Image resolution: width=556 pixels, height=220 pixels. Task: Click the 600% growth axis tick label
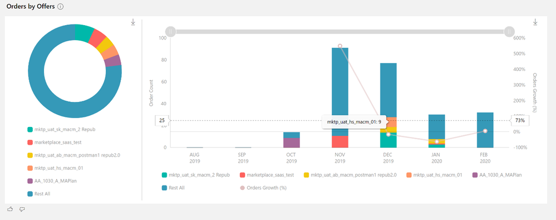tap(519, 38)
